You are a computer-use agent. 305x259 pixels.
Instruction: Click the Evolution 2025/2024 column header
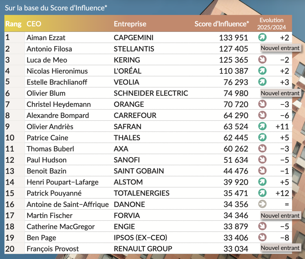tap(271, 24)
